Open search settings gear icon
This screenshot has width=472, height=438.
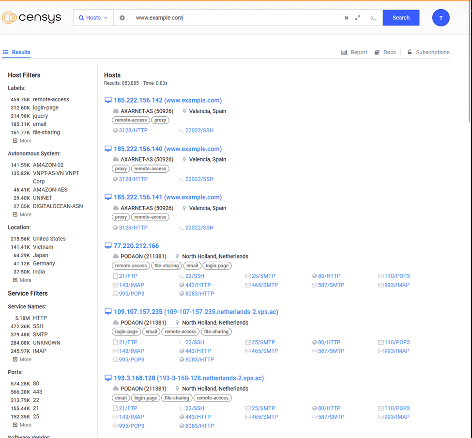point(122,18)
